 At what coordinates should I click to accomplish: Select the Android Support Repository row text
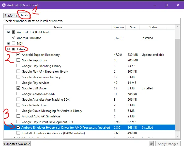tap(41, 55)
